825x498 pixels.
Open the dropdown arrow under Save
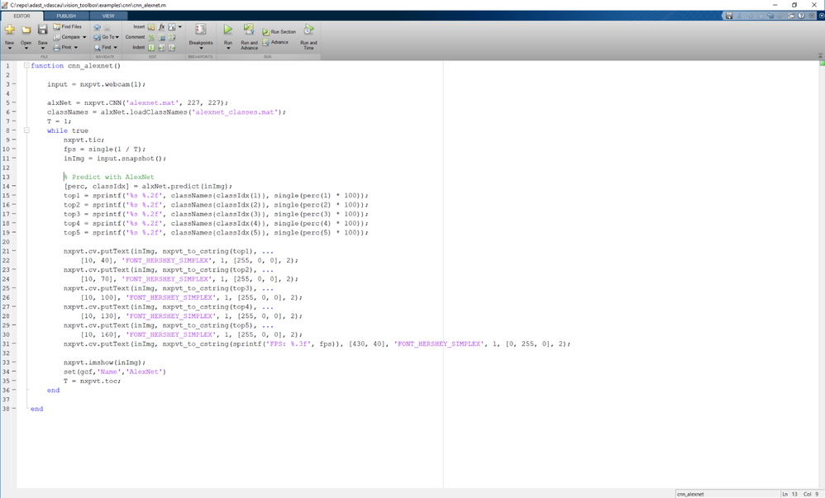pos(43,48)
